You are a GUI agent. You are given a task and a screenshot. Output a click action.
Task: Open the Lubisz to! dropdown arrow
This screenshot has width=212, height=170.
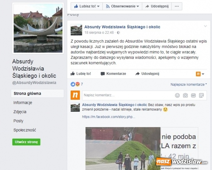[98, 6]
